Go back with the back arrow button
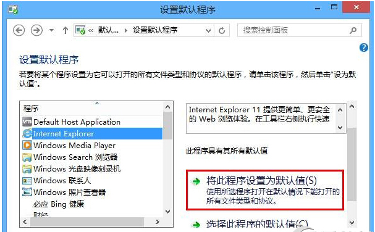The height and width of the screenshot is (232, 375). pyautogui.click(x=19, y=30)
